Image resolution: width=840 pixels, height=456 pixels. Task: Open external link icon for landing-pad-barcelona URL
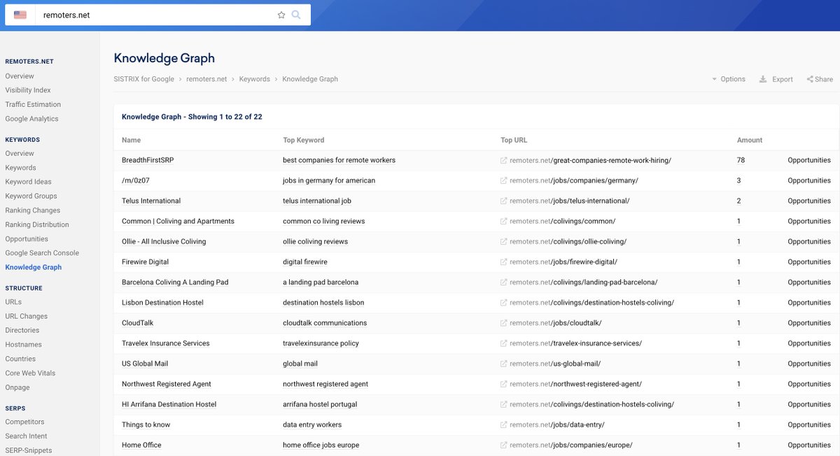[504, 282]
